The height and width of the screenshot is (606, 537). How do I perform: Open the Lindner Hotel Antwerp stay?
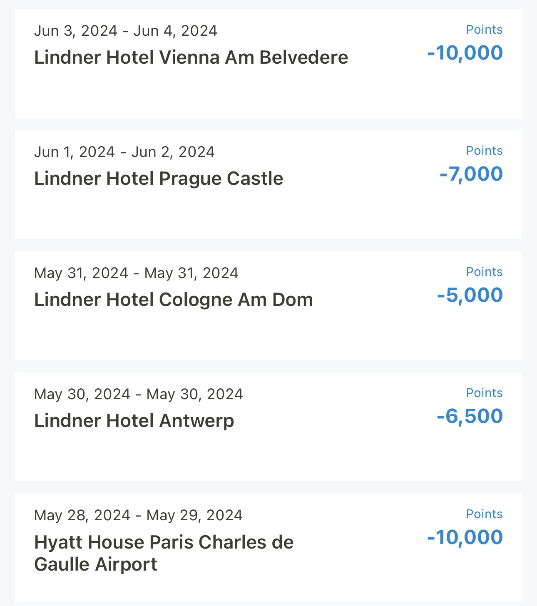click(134, 421)
